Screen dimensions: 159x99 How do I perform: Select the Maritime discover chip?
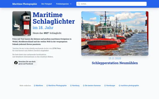pos(38,86)
